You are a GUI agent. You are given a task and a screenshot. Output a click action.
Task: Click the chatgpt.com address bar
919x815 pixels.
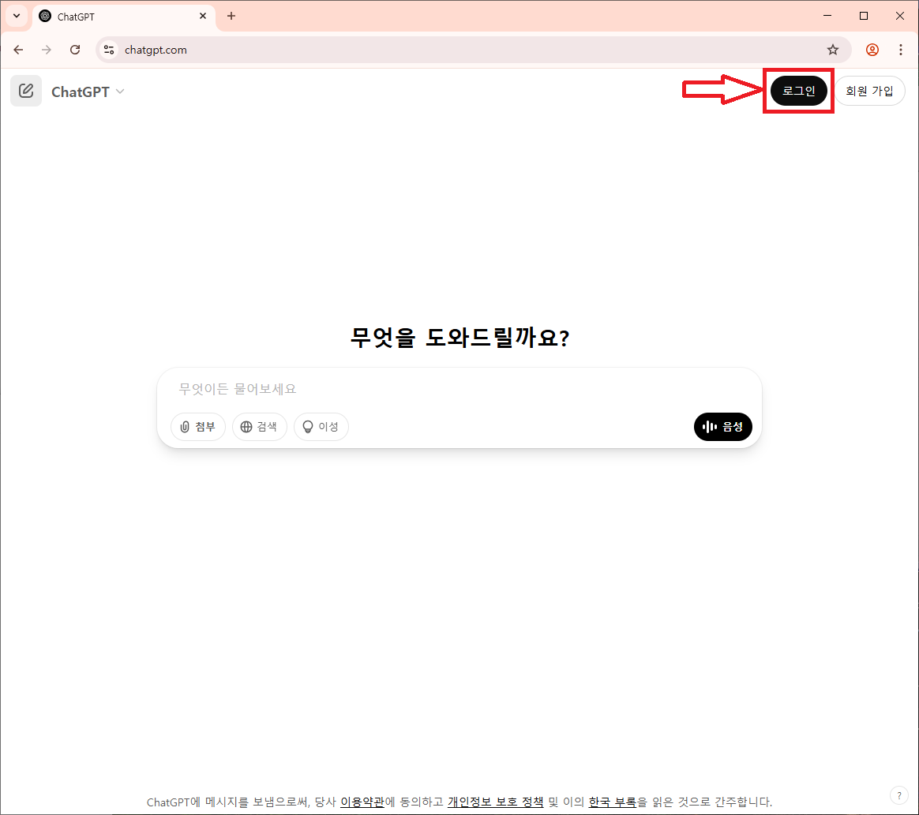pos(473,50)
